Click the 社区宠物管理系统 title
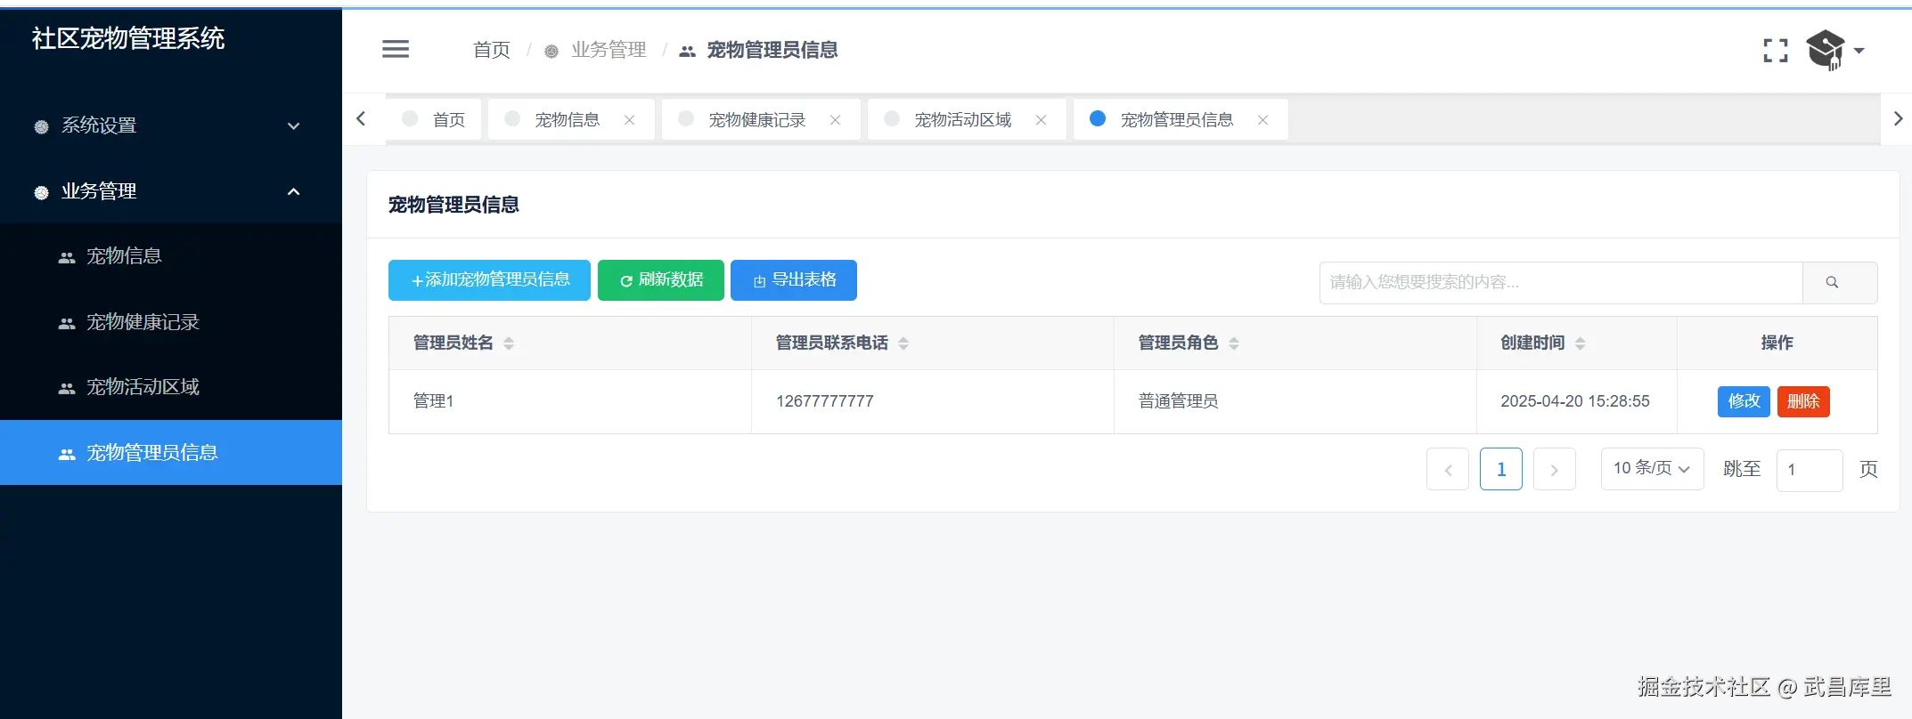This screenshot has width=1912, height=719. click(128, 38)
